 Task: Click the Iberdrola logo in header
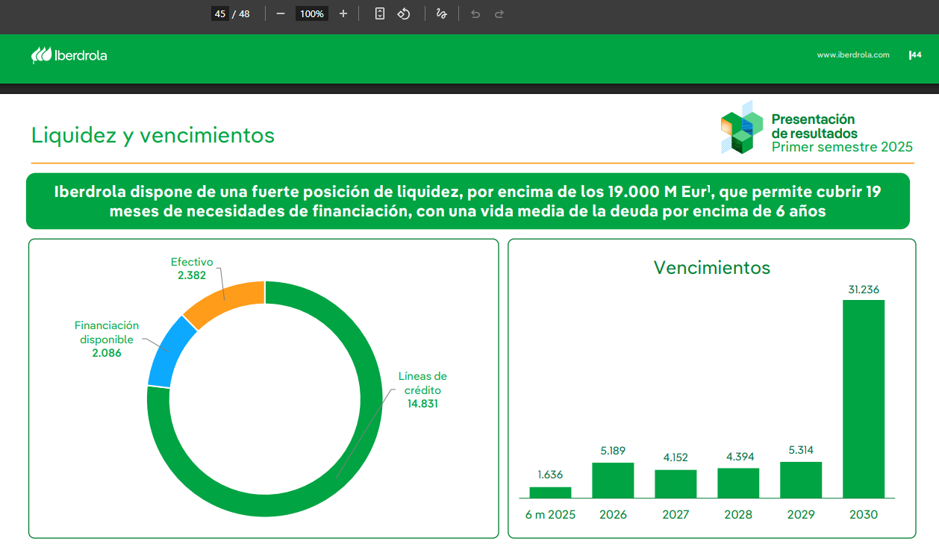69,55
